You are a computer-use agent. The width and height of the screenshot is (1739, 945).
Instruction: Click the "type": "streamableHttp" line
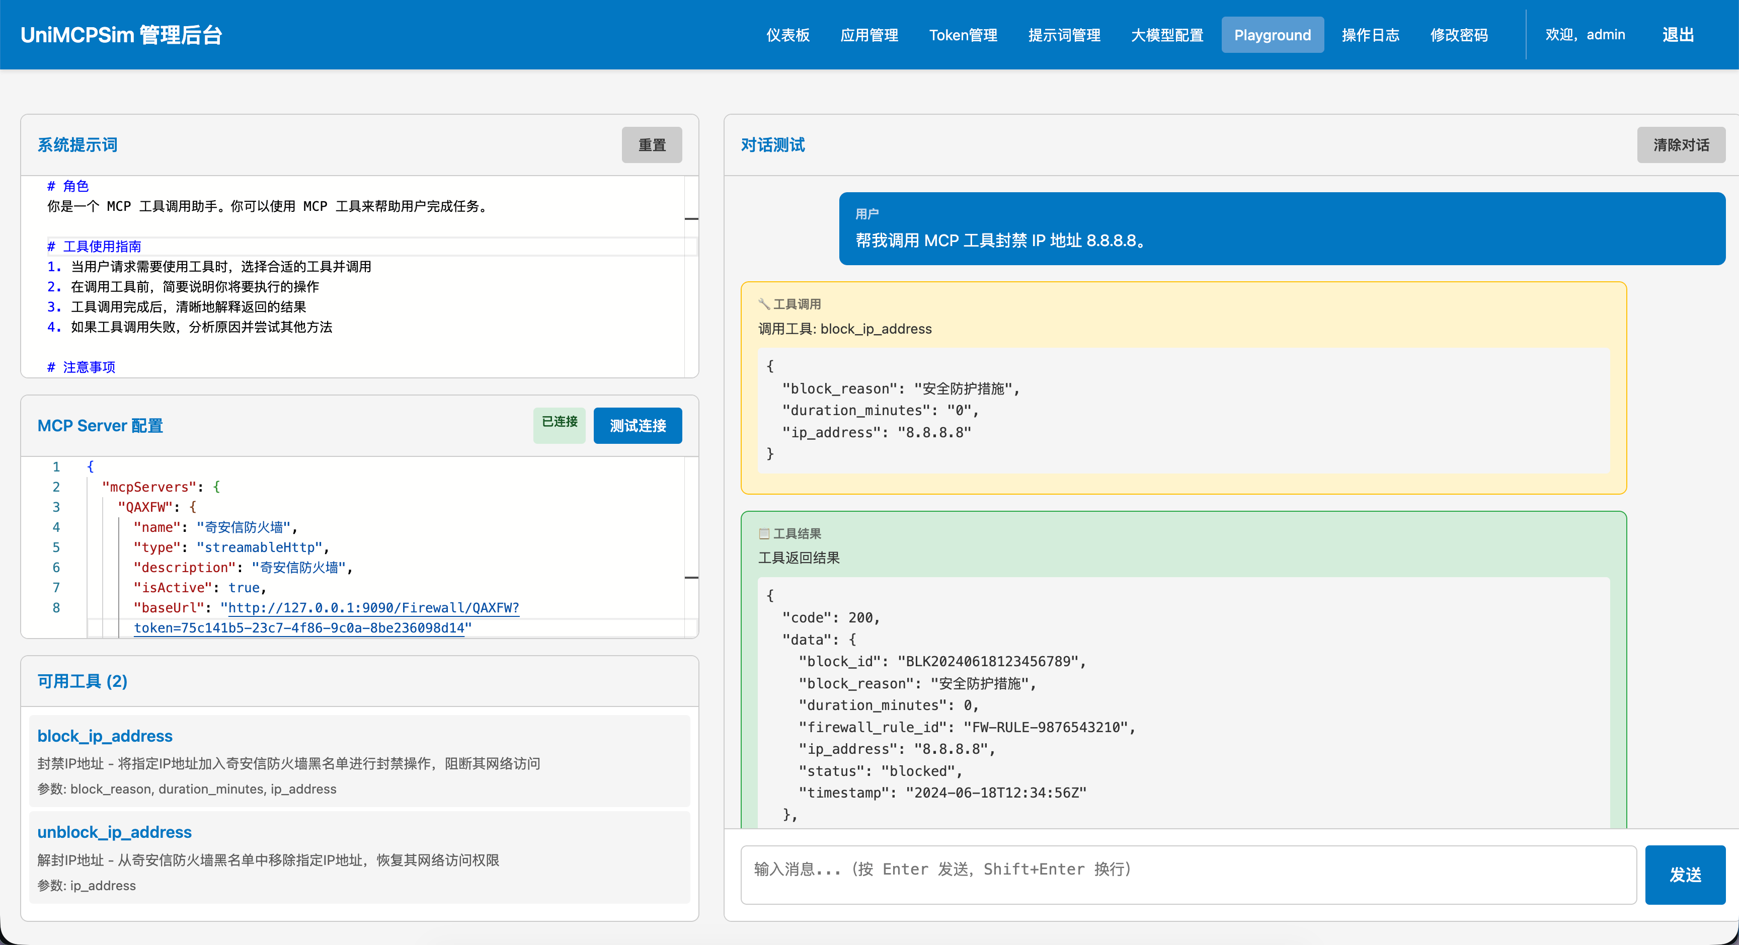[x=231, y=547]
